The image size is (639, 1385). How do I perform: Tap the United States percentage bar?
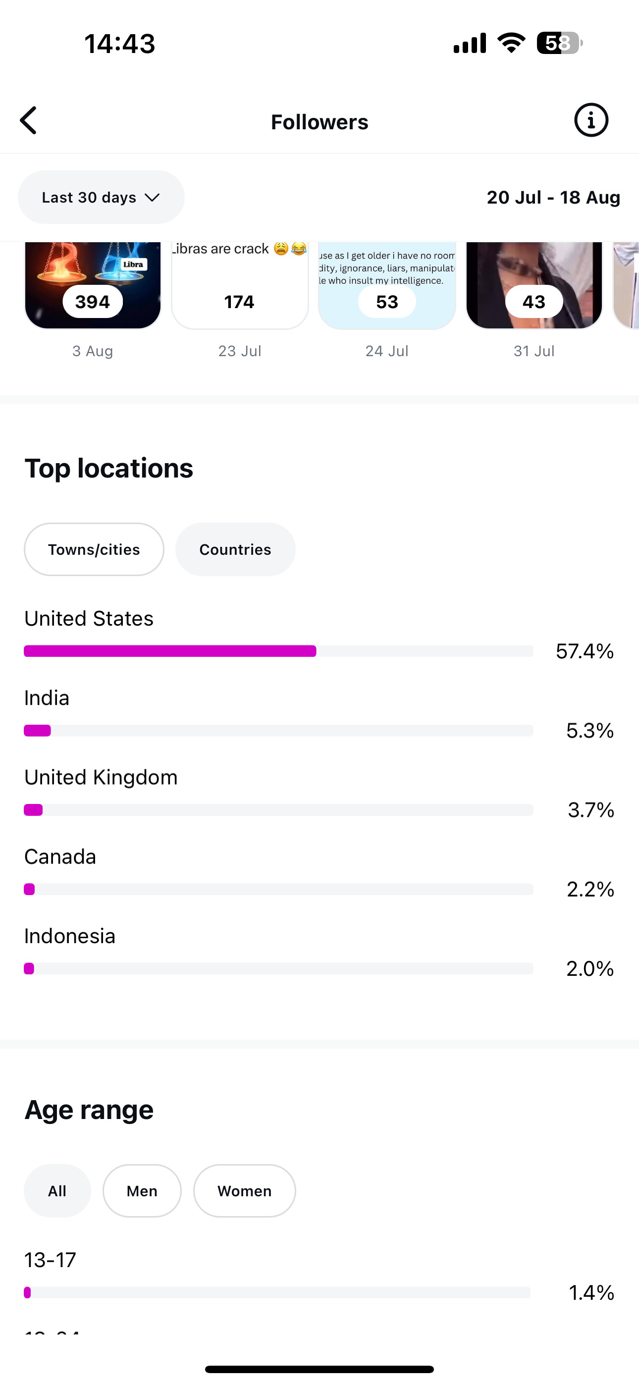coord(278,651)
